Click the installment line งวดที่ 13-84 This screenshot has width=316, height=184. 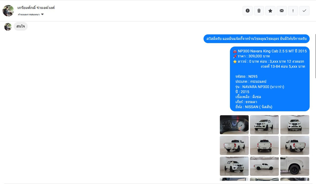coord(283,66)
